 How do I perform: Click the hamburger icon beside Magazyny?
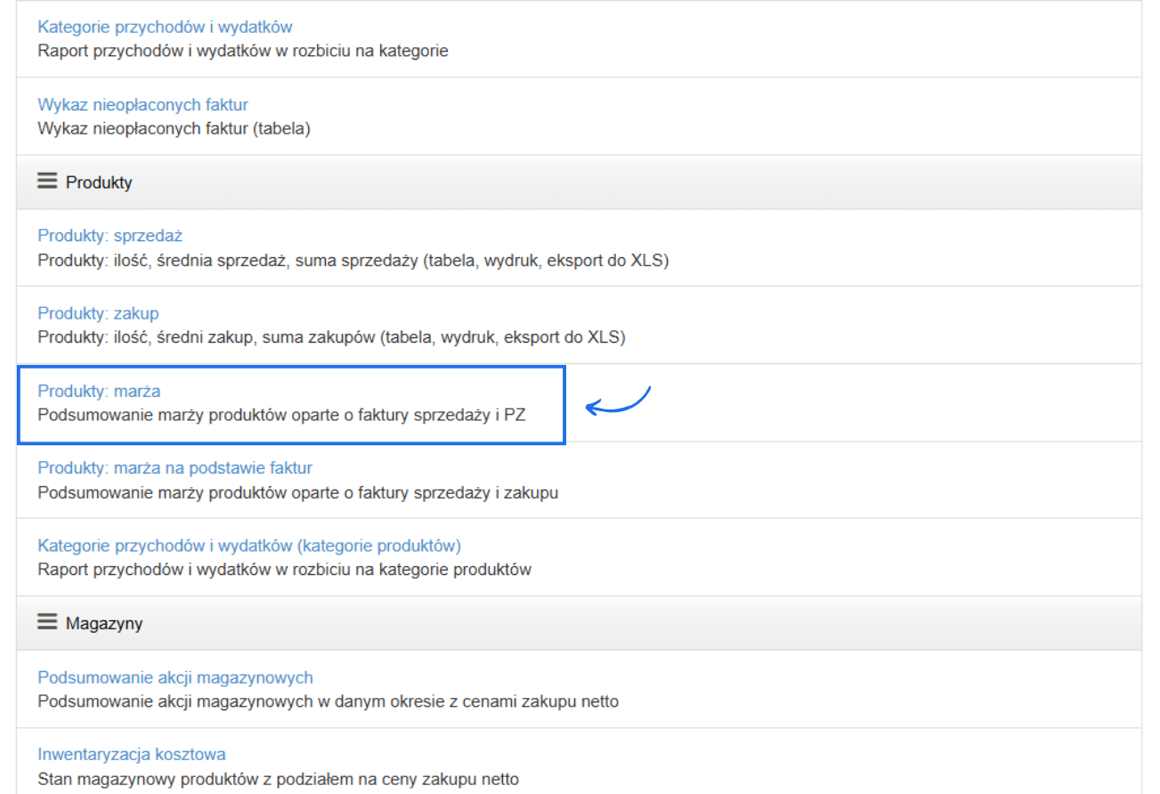point(46,622)
